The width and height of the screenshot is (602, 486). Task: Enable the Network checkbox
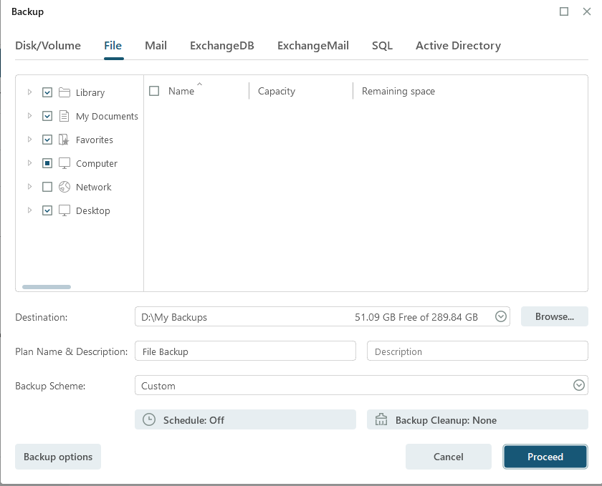tap(47, 187)
